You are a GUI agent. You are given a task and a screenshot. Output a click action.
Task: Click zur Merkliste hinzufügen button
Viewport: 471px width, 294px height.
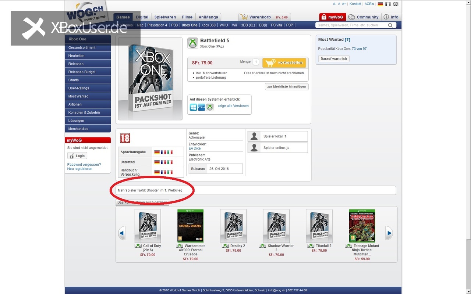(x=287, y=87)
